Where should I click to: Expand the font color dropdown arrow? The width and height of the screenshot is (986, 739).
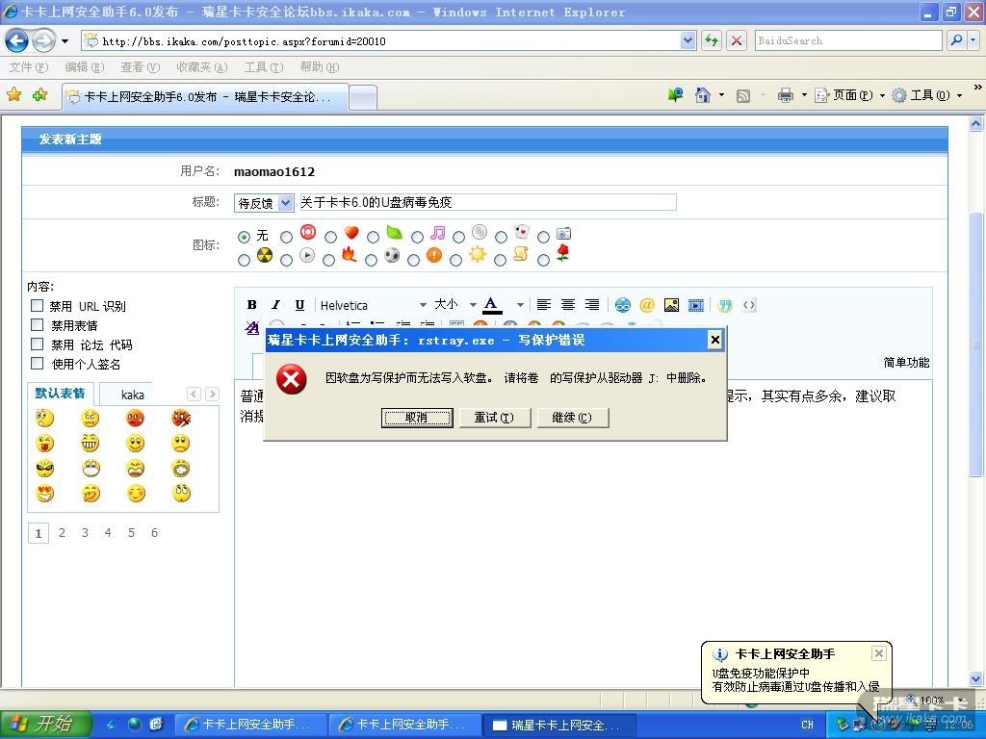tap(520, 305)
